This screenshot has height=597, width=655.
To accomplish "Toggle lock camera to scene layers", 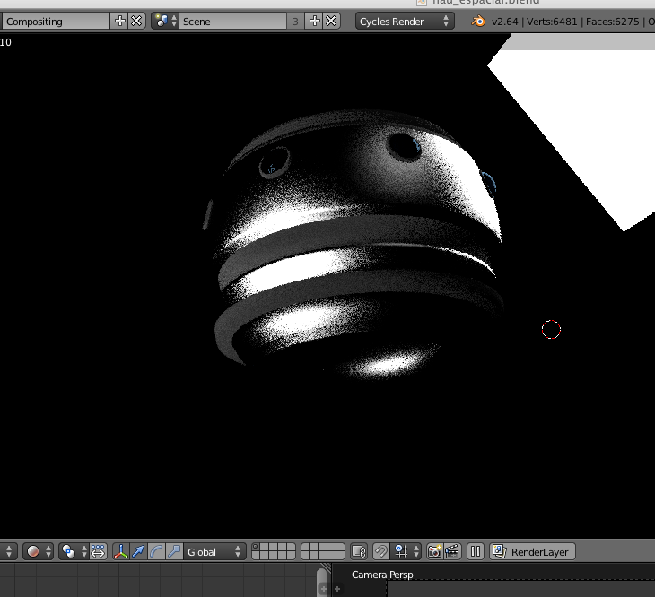I will click(x=359, y=551).
